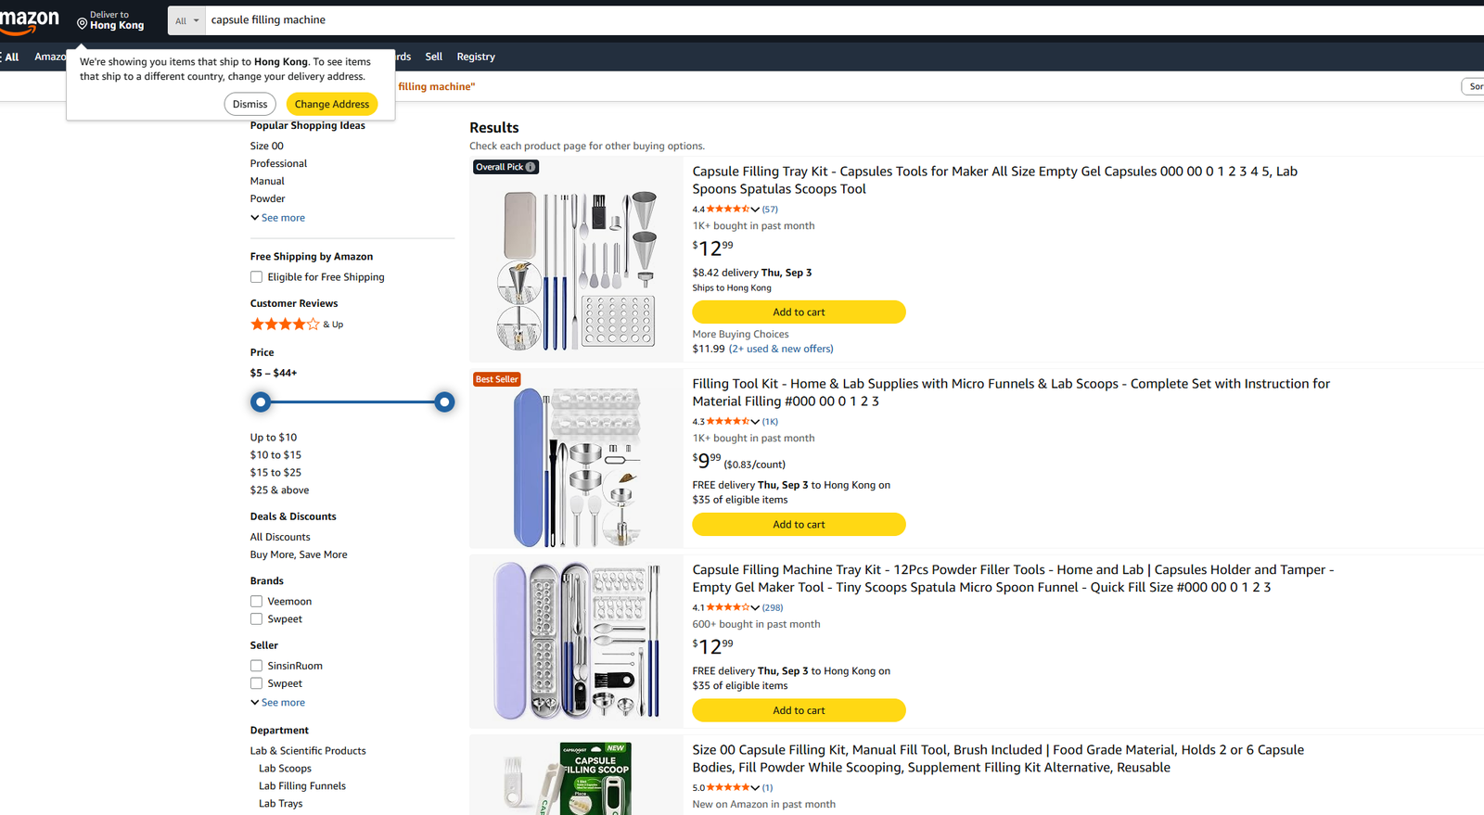Image resolution: width=1484 pixels, height=815 pixels.
Task: Expand the 4.4 star rating popover chevron
Action: (755, 210)
